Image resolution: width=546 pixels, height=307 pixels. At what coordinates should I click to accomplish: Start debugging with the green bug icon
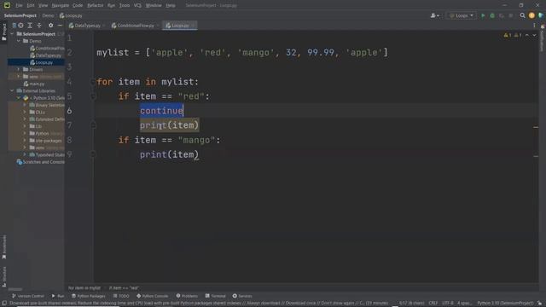(492, 15)
